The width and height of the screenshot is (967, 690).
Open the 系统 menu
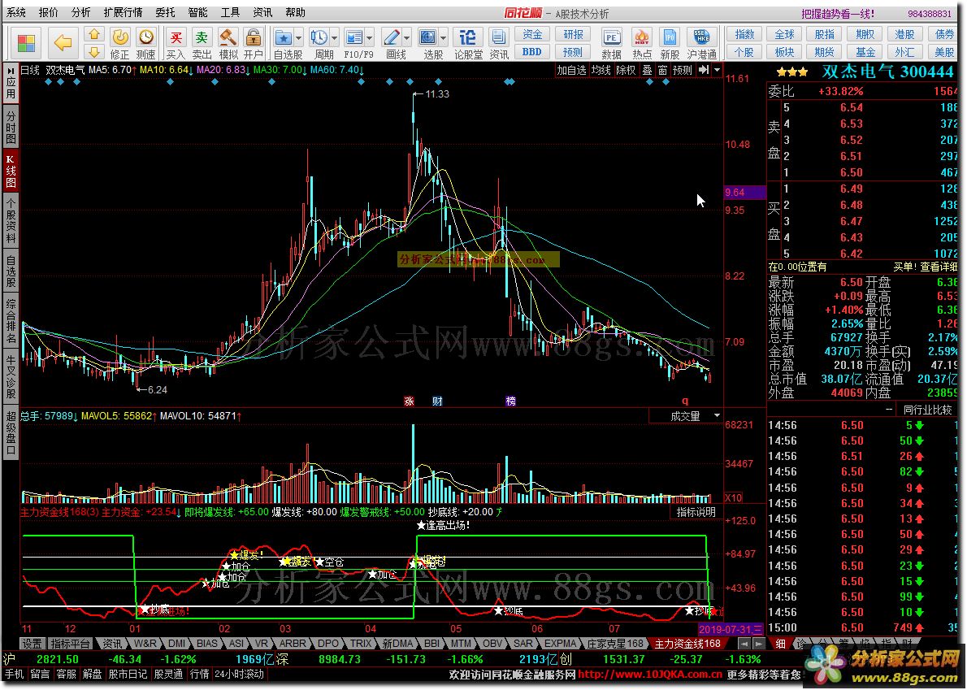tap(16, 12)
